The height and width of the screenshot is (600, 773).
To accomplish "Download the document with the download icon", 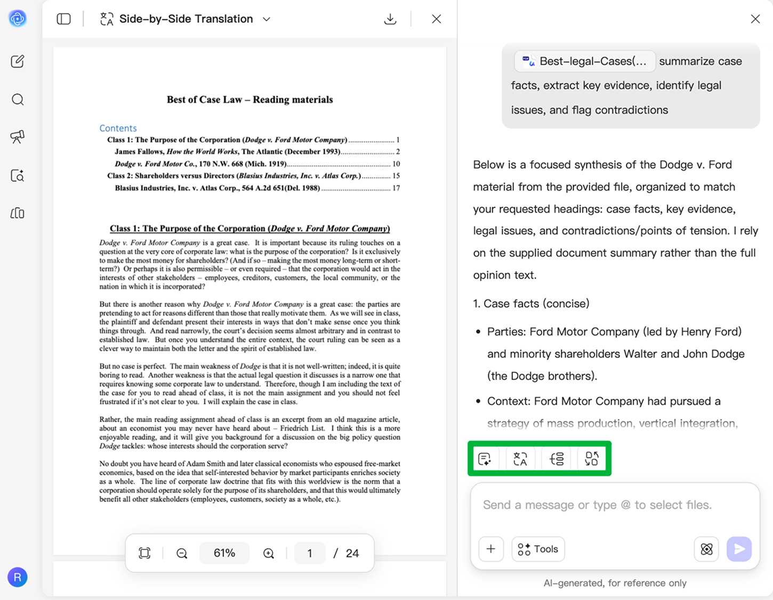I will point(390,19).
